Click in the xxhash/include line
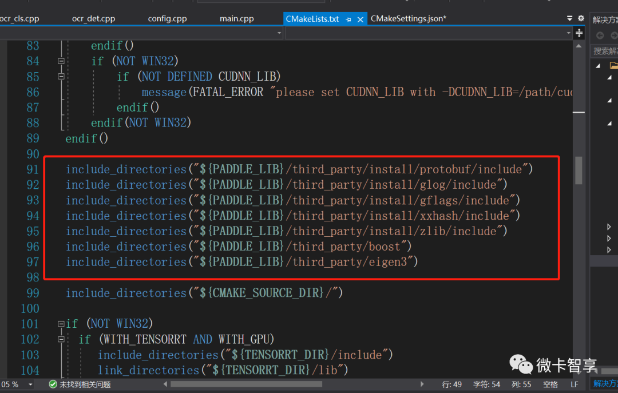Image resolution: width=618 pixels, height=393 pixels. [293, 216]
